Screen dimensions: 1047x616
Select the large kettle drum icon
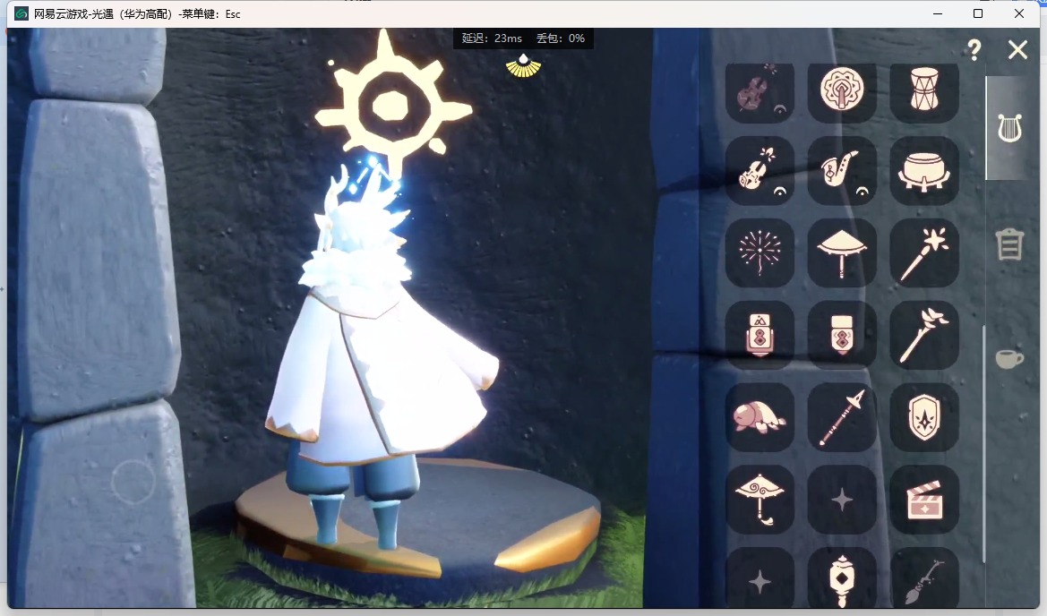click(924, 170)
